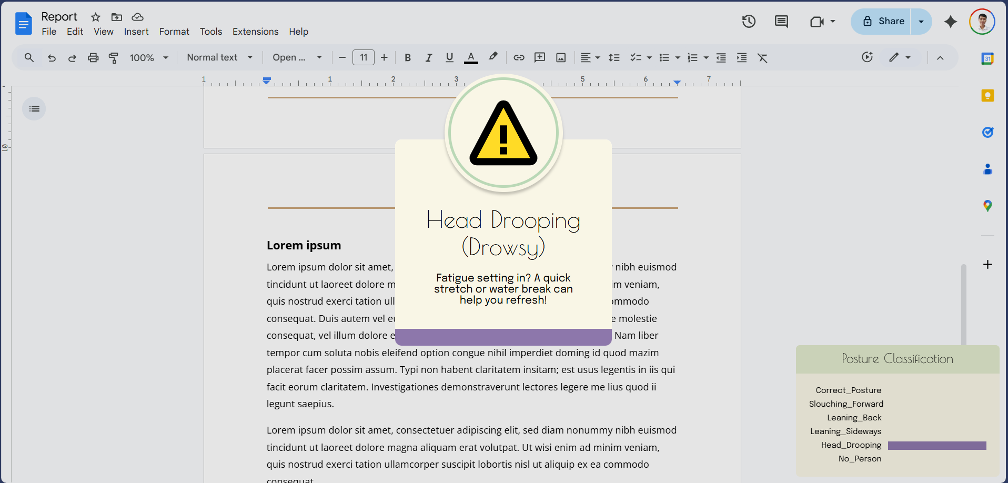Expand numbered list options arrow
Screen dimensions: 1008x483
click(706, 58)
